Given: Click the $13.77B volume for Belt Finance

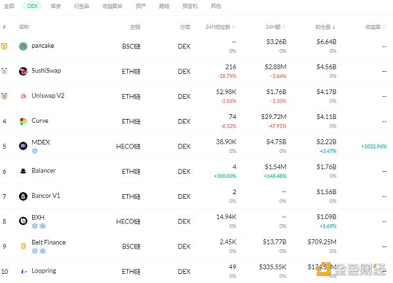Looking at the screenshot, I should [274, 242].
